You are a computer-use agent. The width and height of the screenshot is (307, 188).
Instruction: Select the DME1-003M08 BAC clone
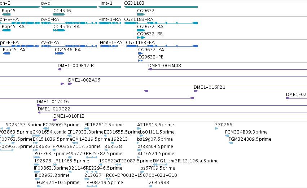click(228, 69)
